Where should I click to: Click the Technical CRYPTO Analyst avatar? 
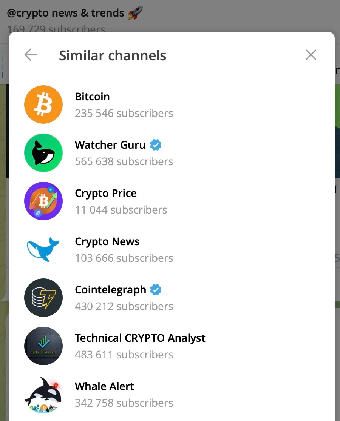pos(43,346)
